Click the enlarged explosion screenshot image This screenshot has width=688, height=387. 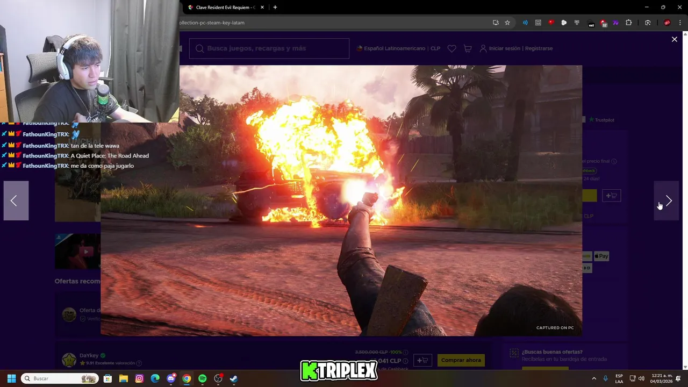(x=341, y=200)
